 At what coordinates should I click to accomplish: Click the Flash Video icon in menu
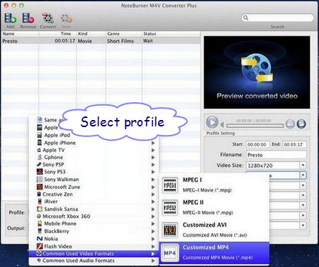pos(40,246)
